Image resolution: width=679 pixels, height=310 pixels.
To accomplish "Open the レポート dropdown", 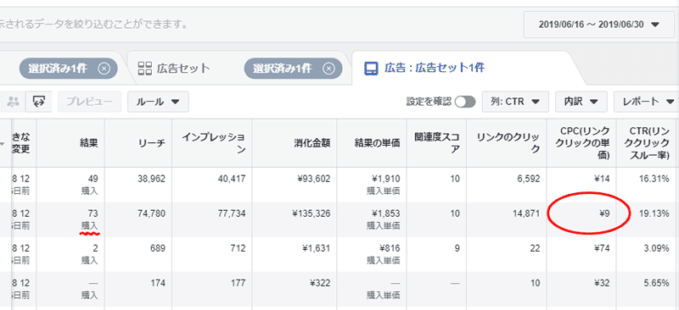I will 646,102.
